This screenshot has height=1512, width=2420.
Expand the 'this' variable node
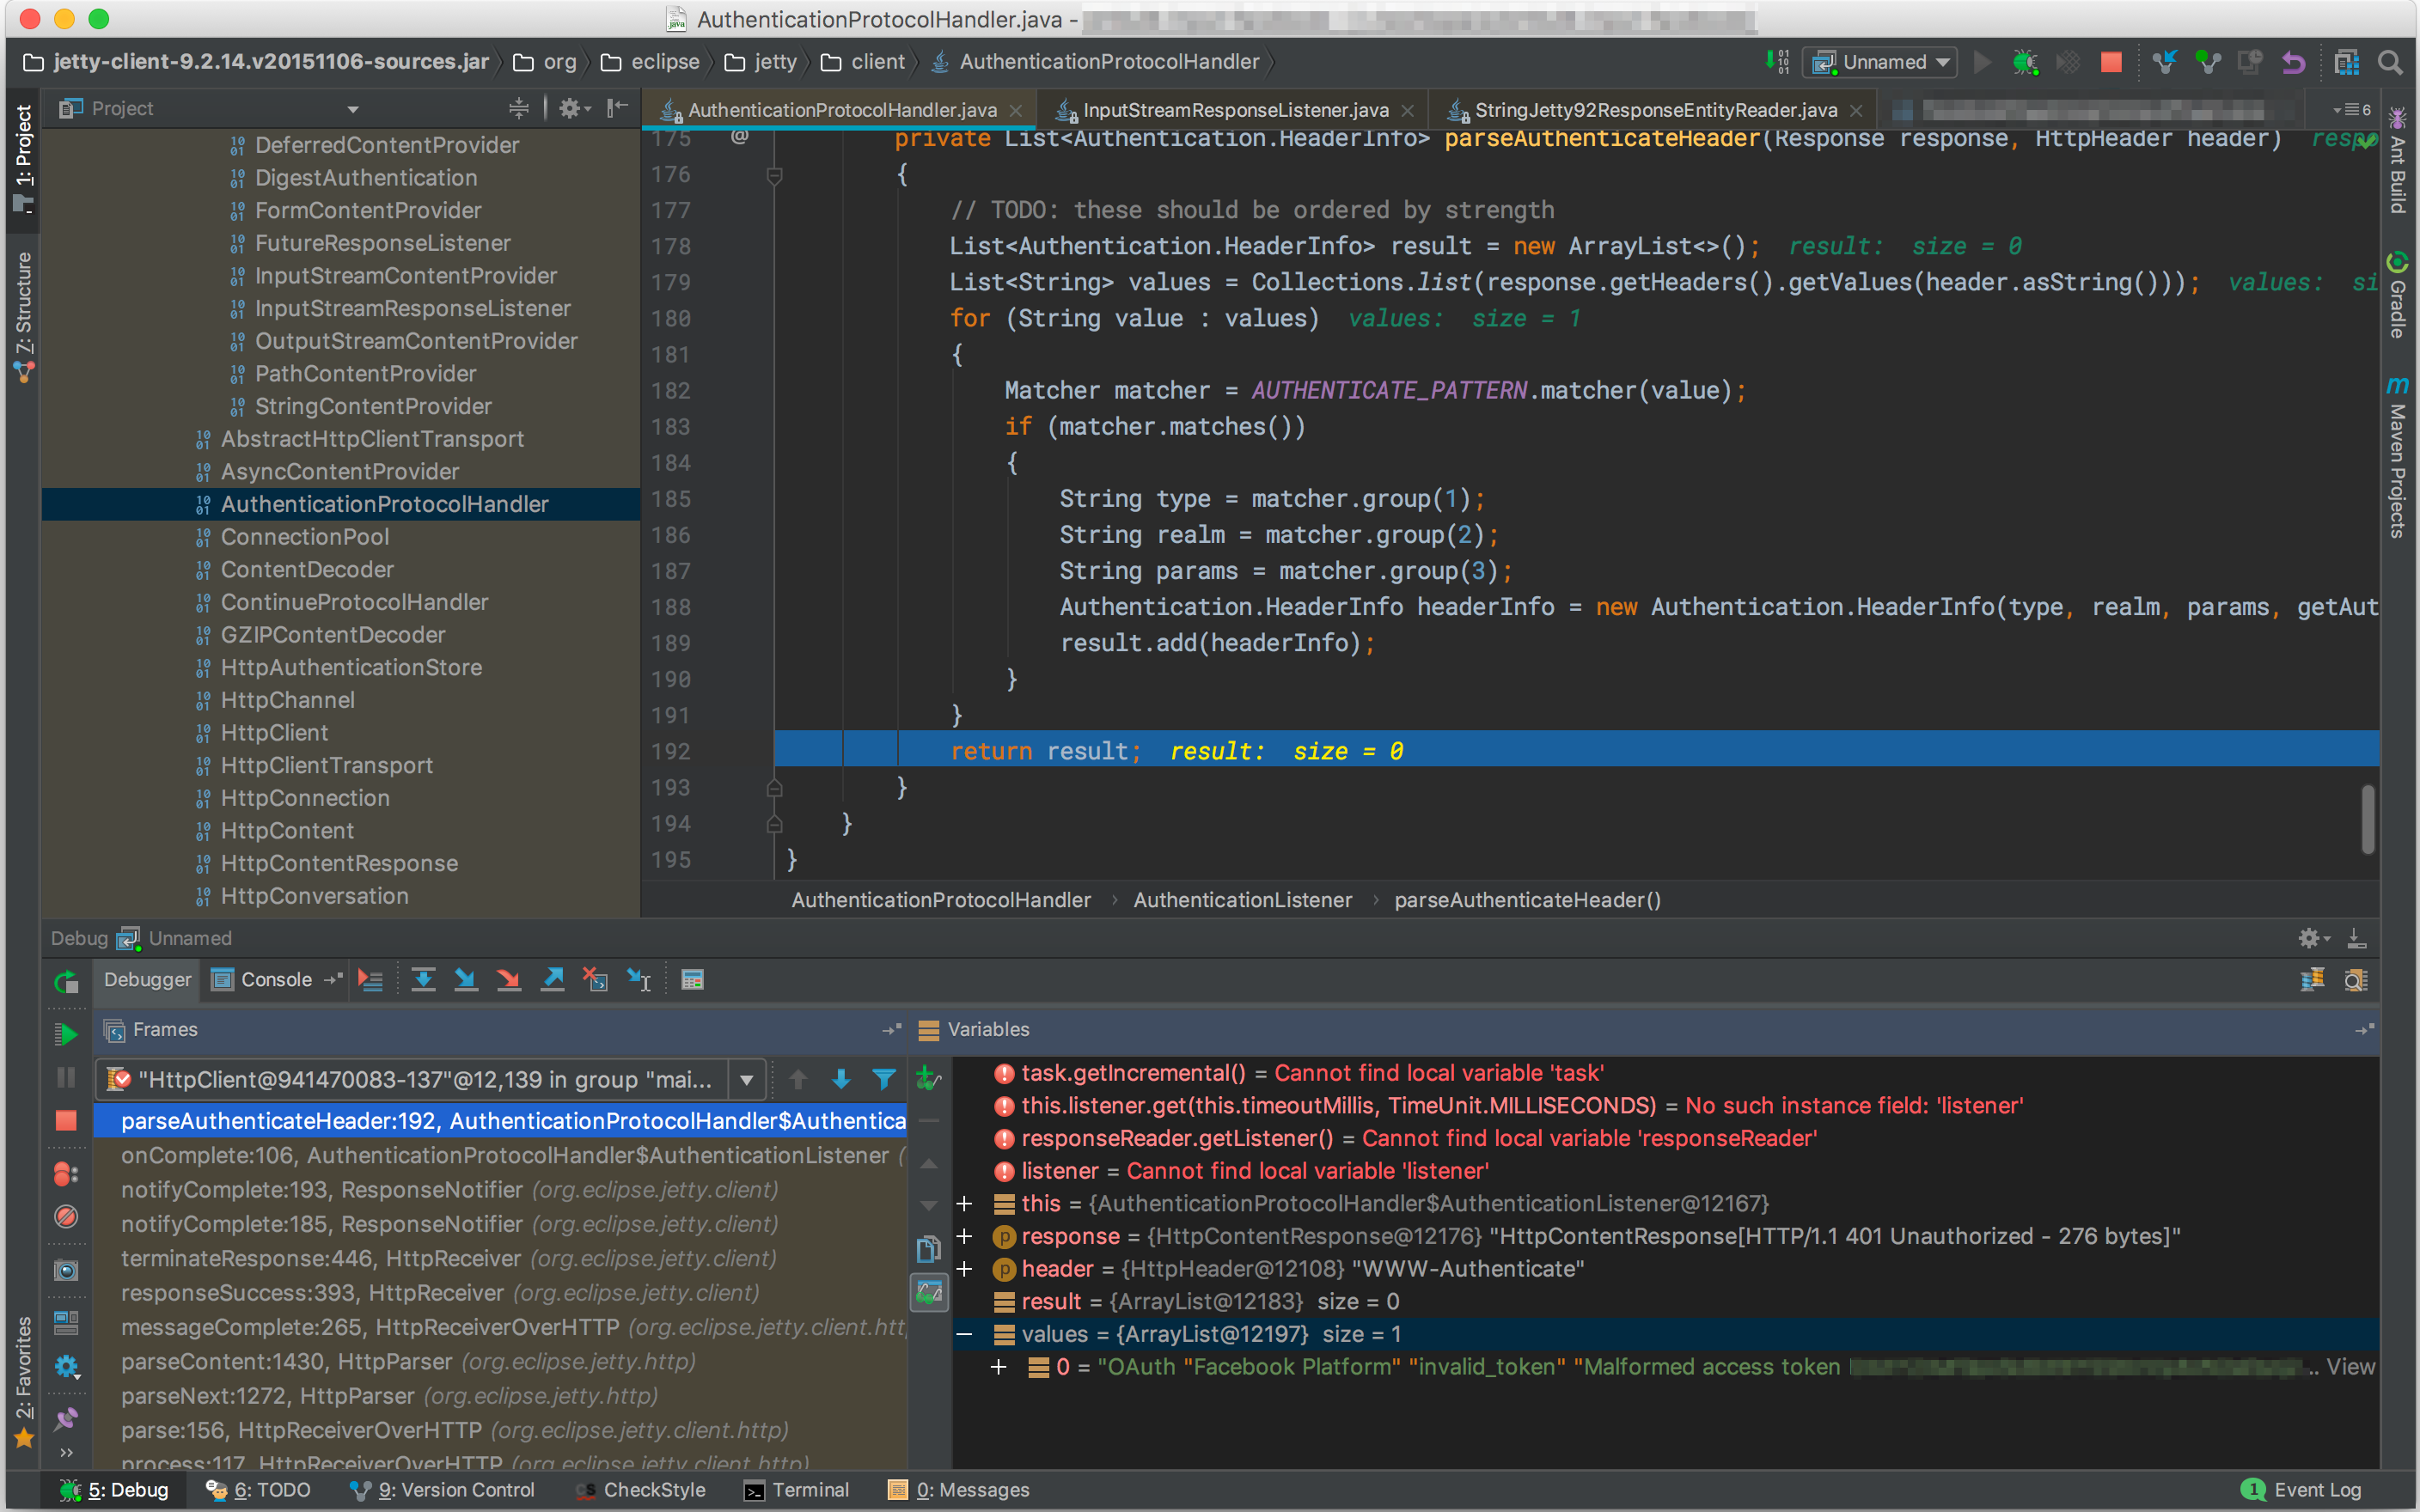(964, 1203)
